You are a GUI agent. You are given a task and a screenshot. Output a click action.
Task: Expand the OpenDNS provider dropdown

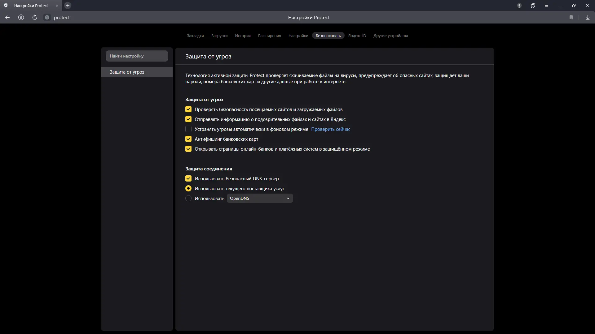pos(260,199)
